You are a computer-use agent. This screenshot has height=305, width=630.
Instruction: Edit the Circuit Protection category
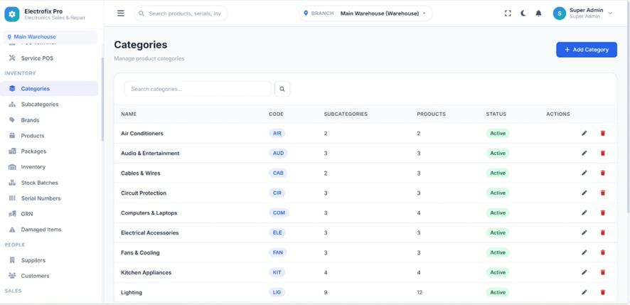[584, 193]
